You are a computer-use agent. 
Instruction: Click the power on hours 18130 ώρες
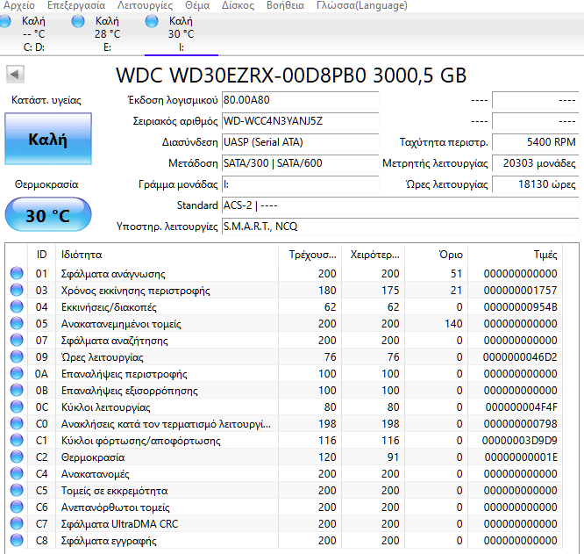(x=535, y=184)
